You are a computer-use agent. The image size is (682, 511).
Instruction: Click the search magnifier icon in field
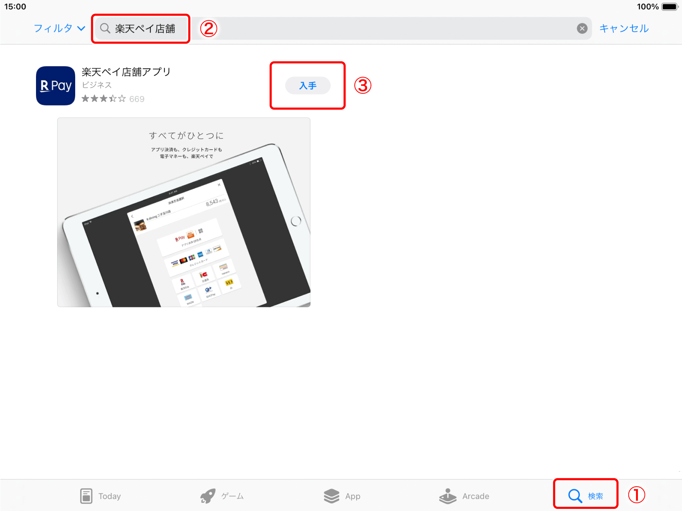tap(105, 29)
